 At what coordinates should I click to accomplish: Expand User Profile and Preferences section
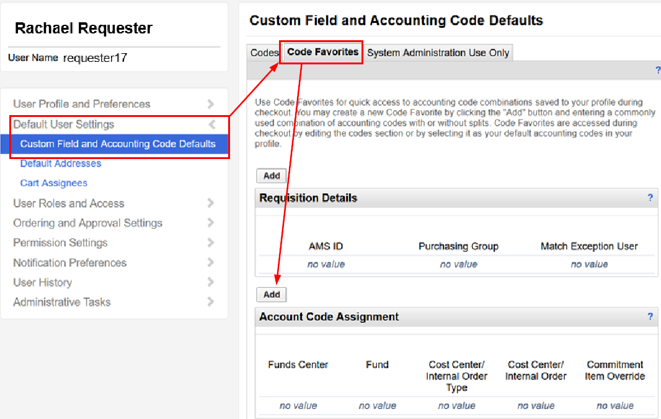(211, 104)
